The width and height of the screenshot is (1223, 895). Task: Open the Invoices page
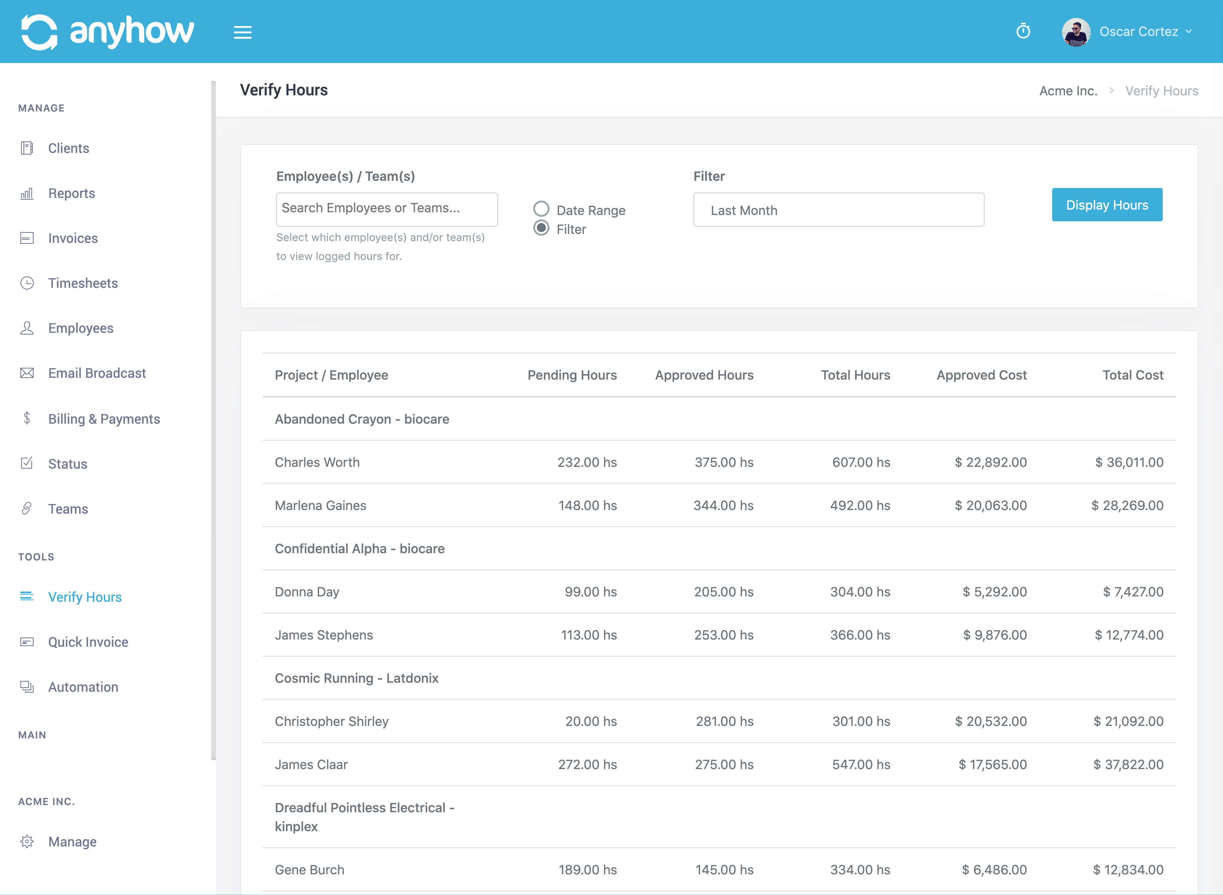tap(73, 238)
